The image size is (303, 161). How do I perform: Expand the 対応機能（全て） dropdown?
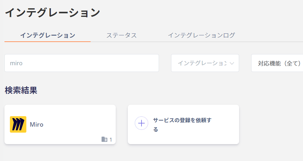tap(277, 63)
